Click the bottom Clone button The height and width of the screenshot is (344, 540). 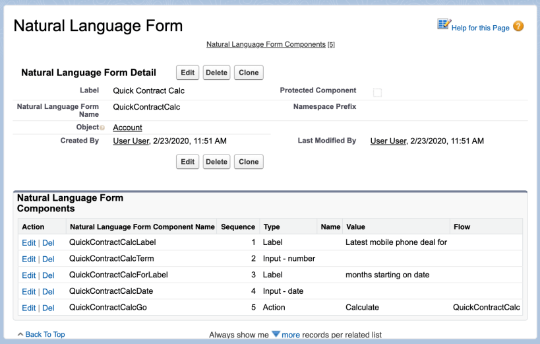coord(249,162)
